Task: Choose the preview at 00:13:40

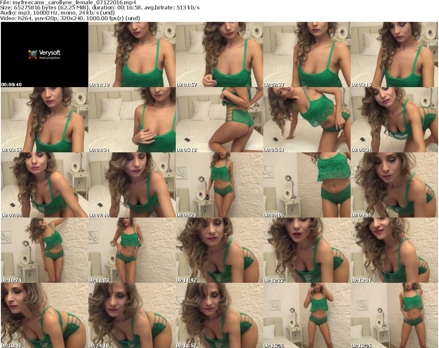Action: (45, 315)
